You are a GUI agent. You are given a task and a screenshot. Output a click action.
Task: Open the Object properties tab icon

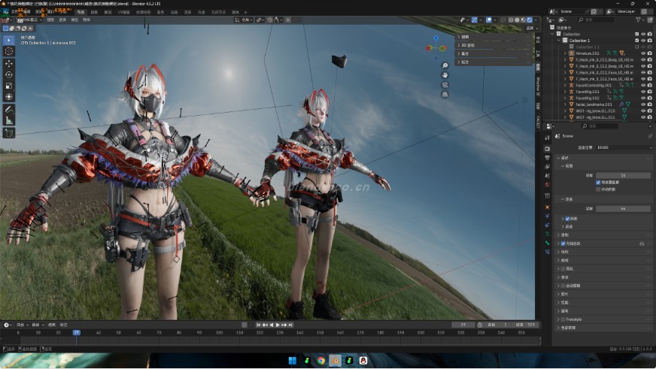point(547,207)
